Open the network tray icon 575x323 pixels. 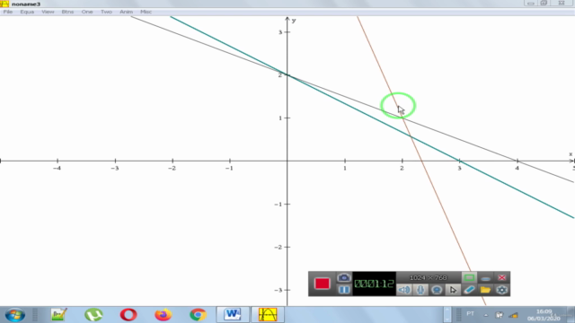point(513,315)
